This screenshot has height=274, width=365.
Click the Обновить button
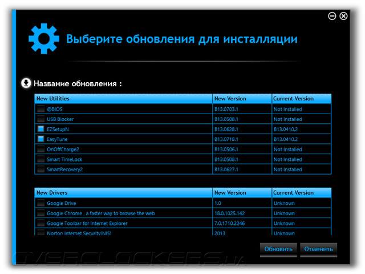point(278,249)
